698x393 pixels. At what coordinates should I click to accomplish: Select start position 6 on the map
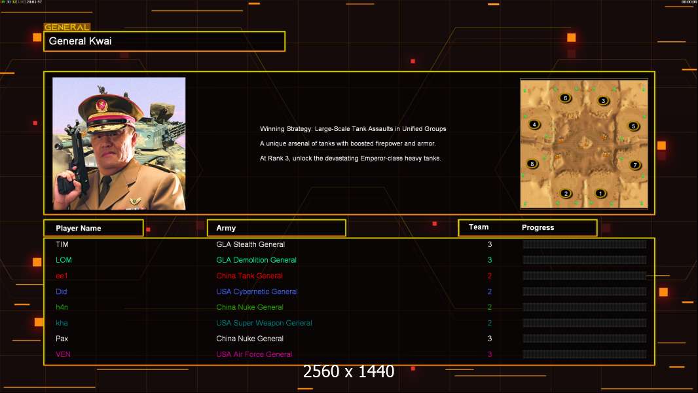click(x=566, y=98)
